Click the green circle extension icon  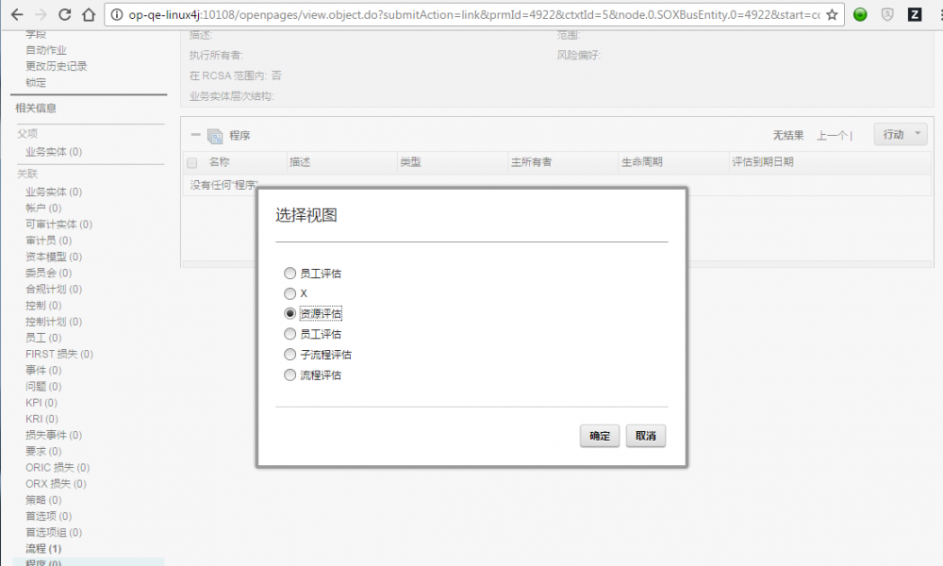[x=862, y=14]
